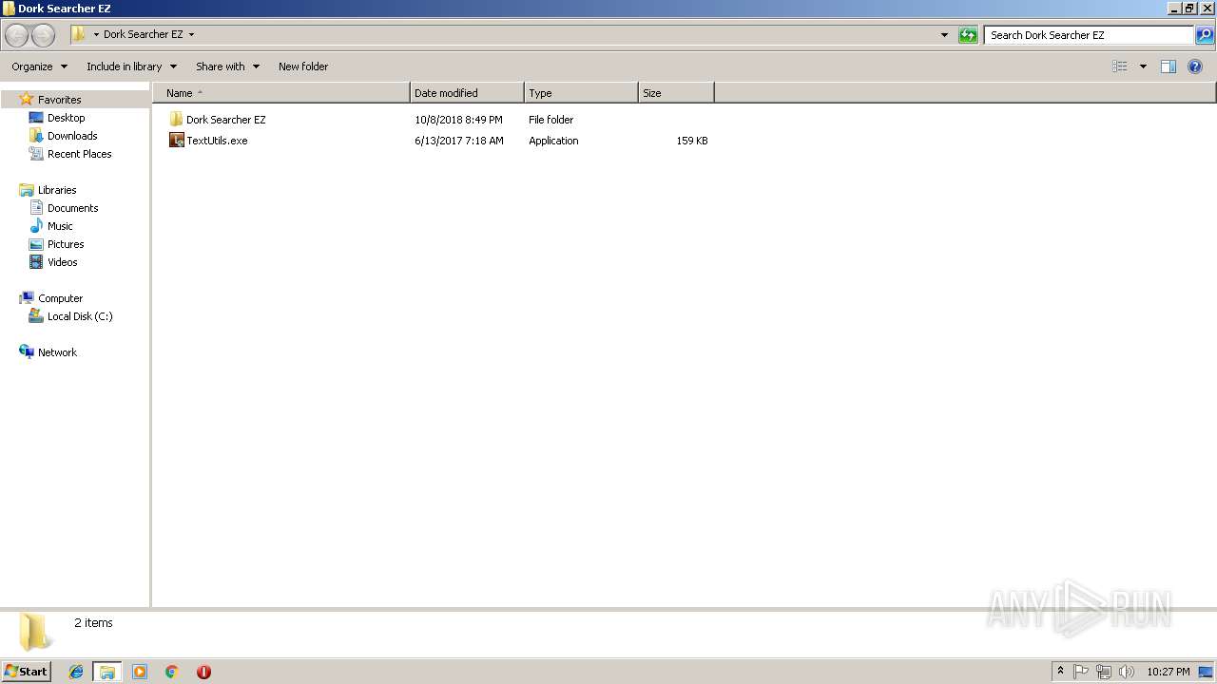1217x684 pixels.
Task: Open Recent Places in sidebar
Action: 79,154
